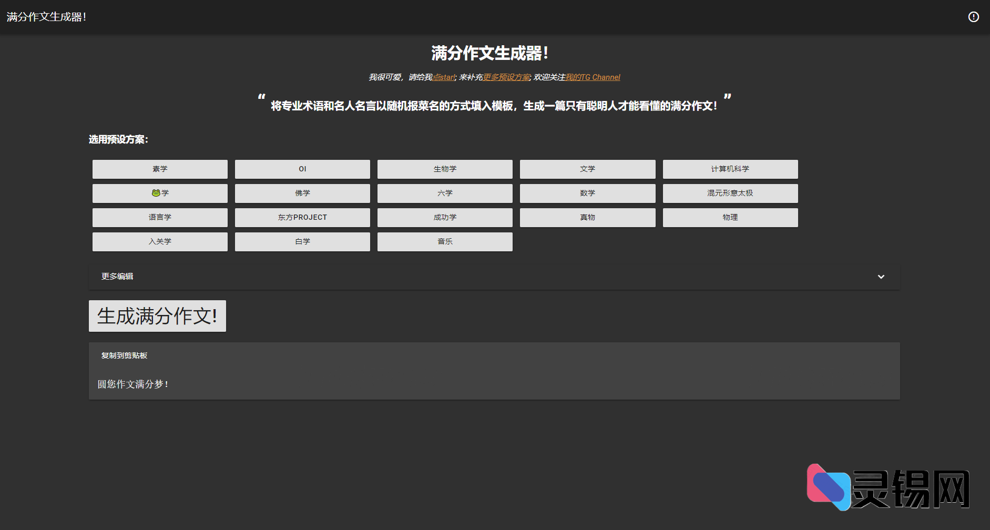This screenshot has height=530, width=990.
Task: Open the 点star link
Action: (x=443, y=77)
